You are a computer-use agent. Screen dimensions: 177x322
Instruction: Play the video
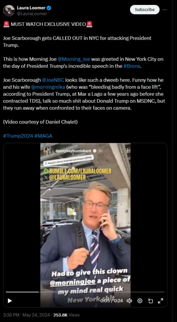click(10, 301)
